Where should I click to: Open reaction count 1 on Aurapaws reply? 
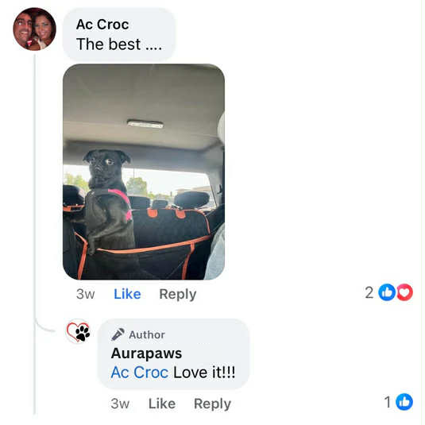click(388, 402)
